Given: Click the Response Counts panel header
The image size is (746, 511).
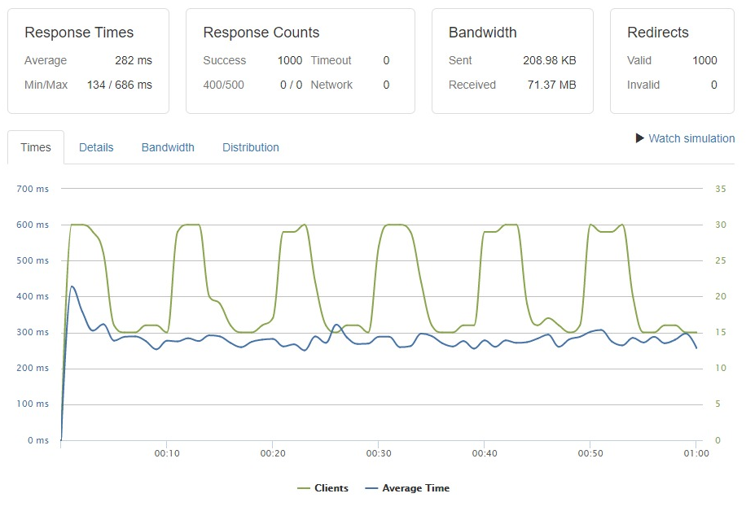Looking at the screenshot, I should tap(261, 33).
